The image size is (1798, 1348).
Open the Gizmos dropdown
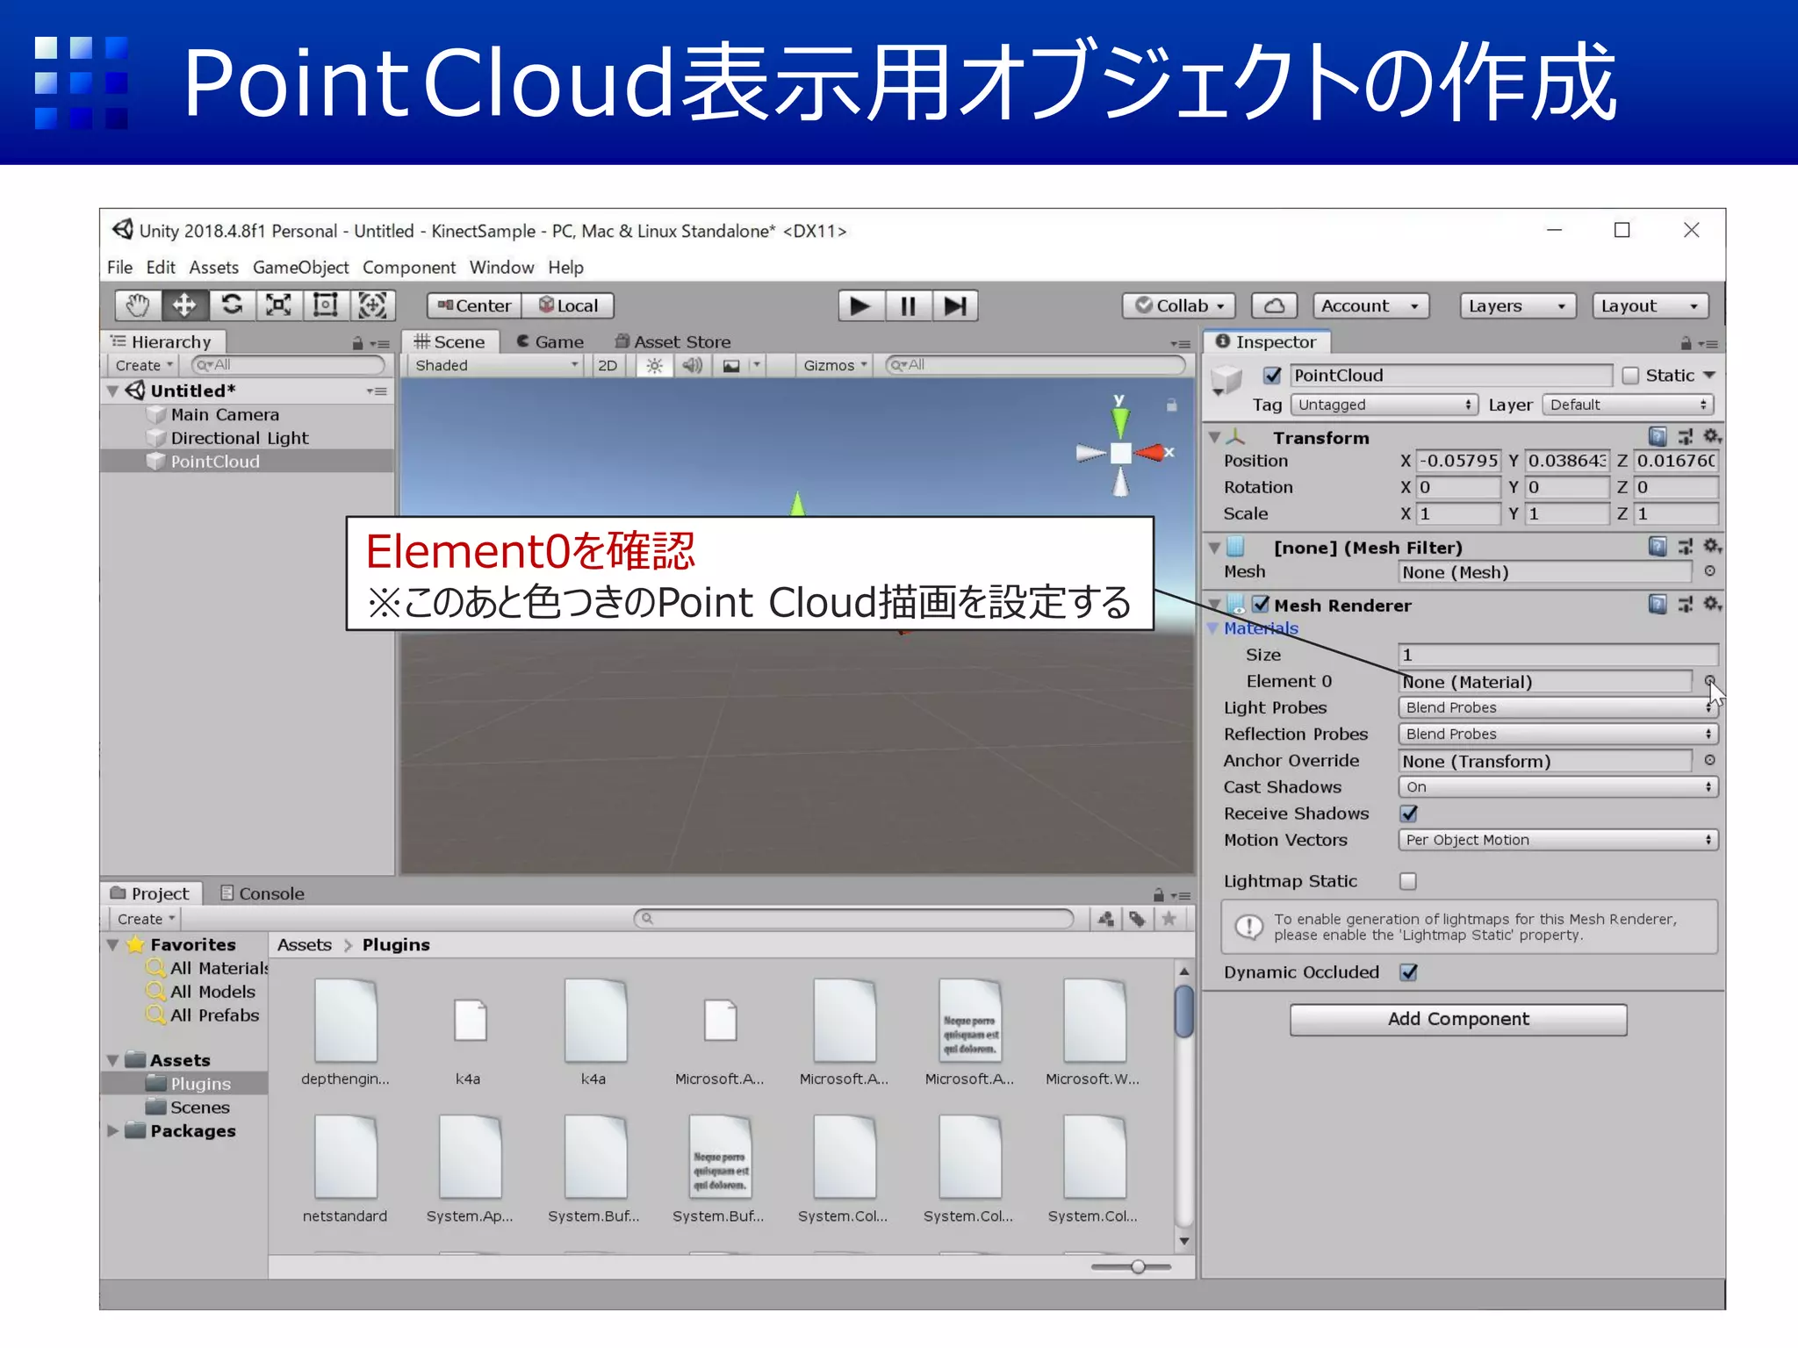click(x=835, y=365)
